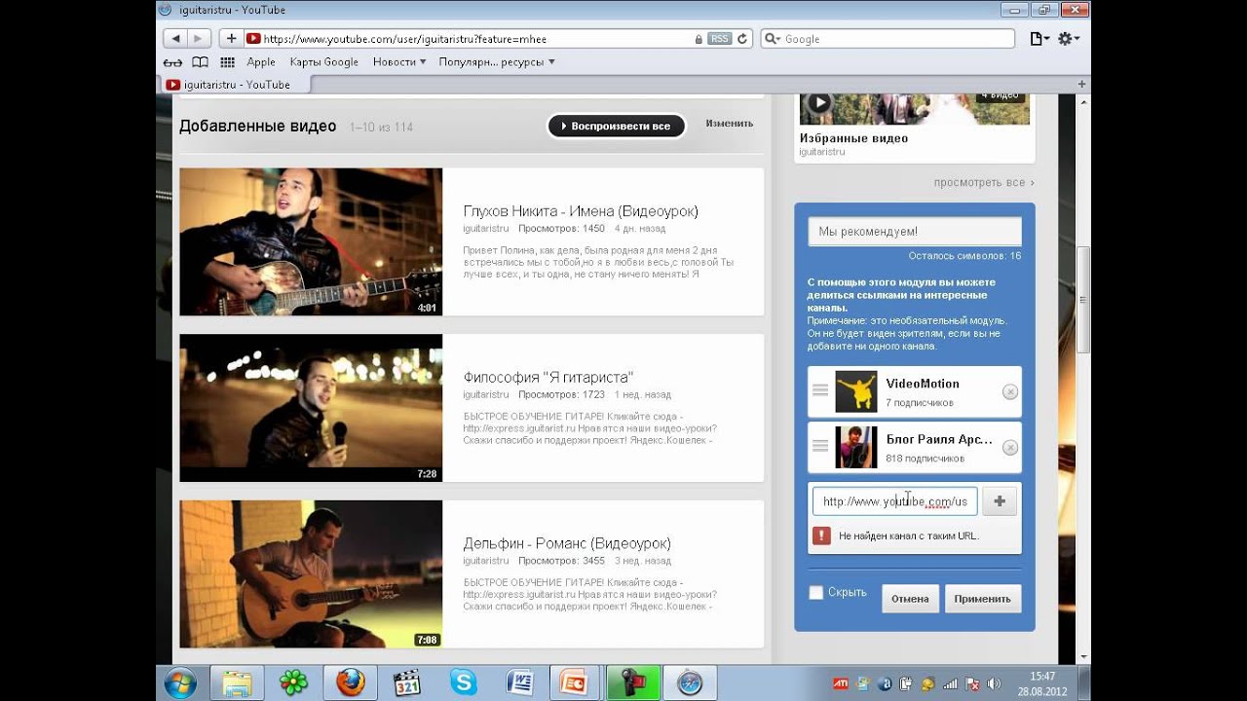This screenshot has height=701, width=1247.
Task: Click the Блог Раиля Арс... channel avatar
Action: point(856,447)
